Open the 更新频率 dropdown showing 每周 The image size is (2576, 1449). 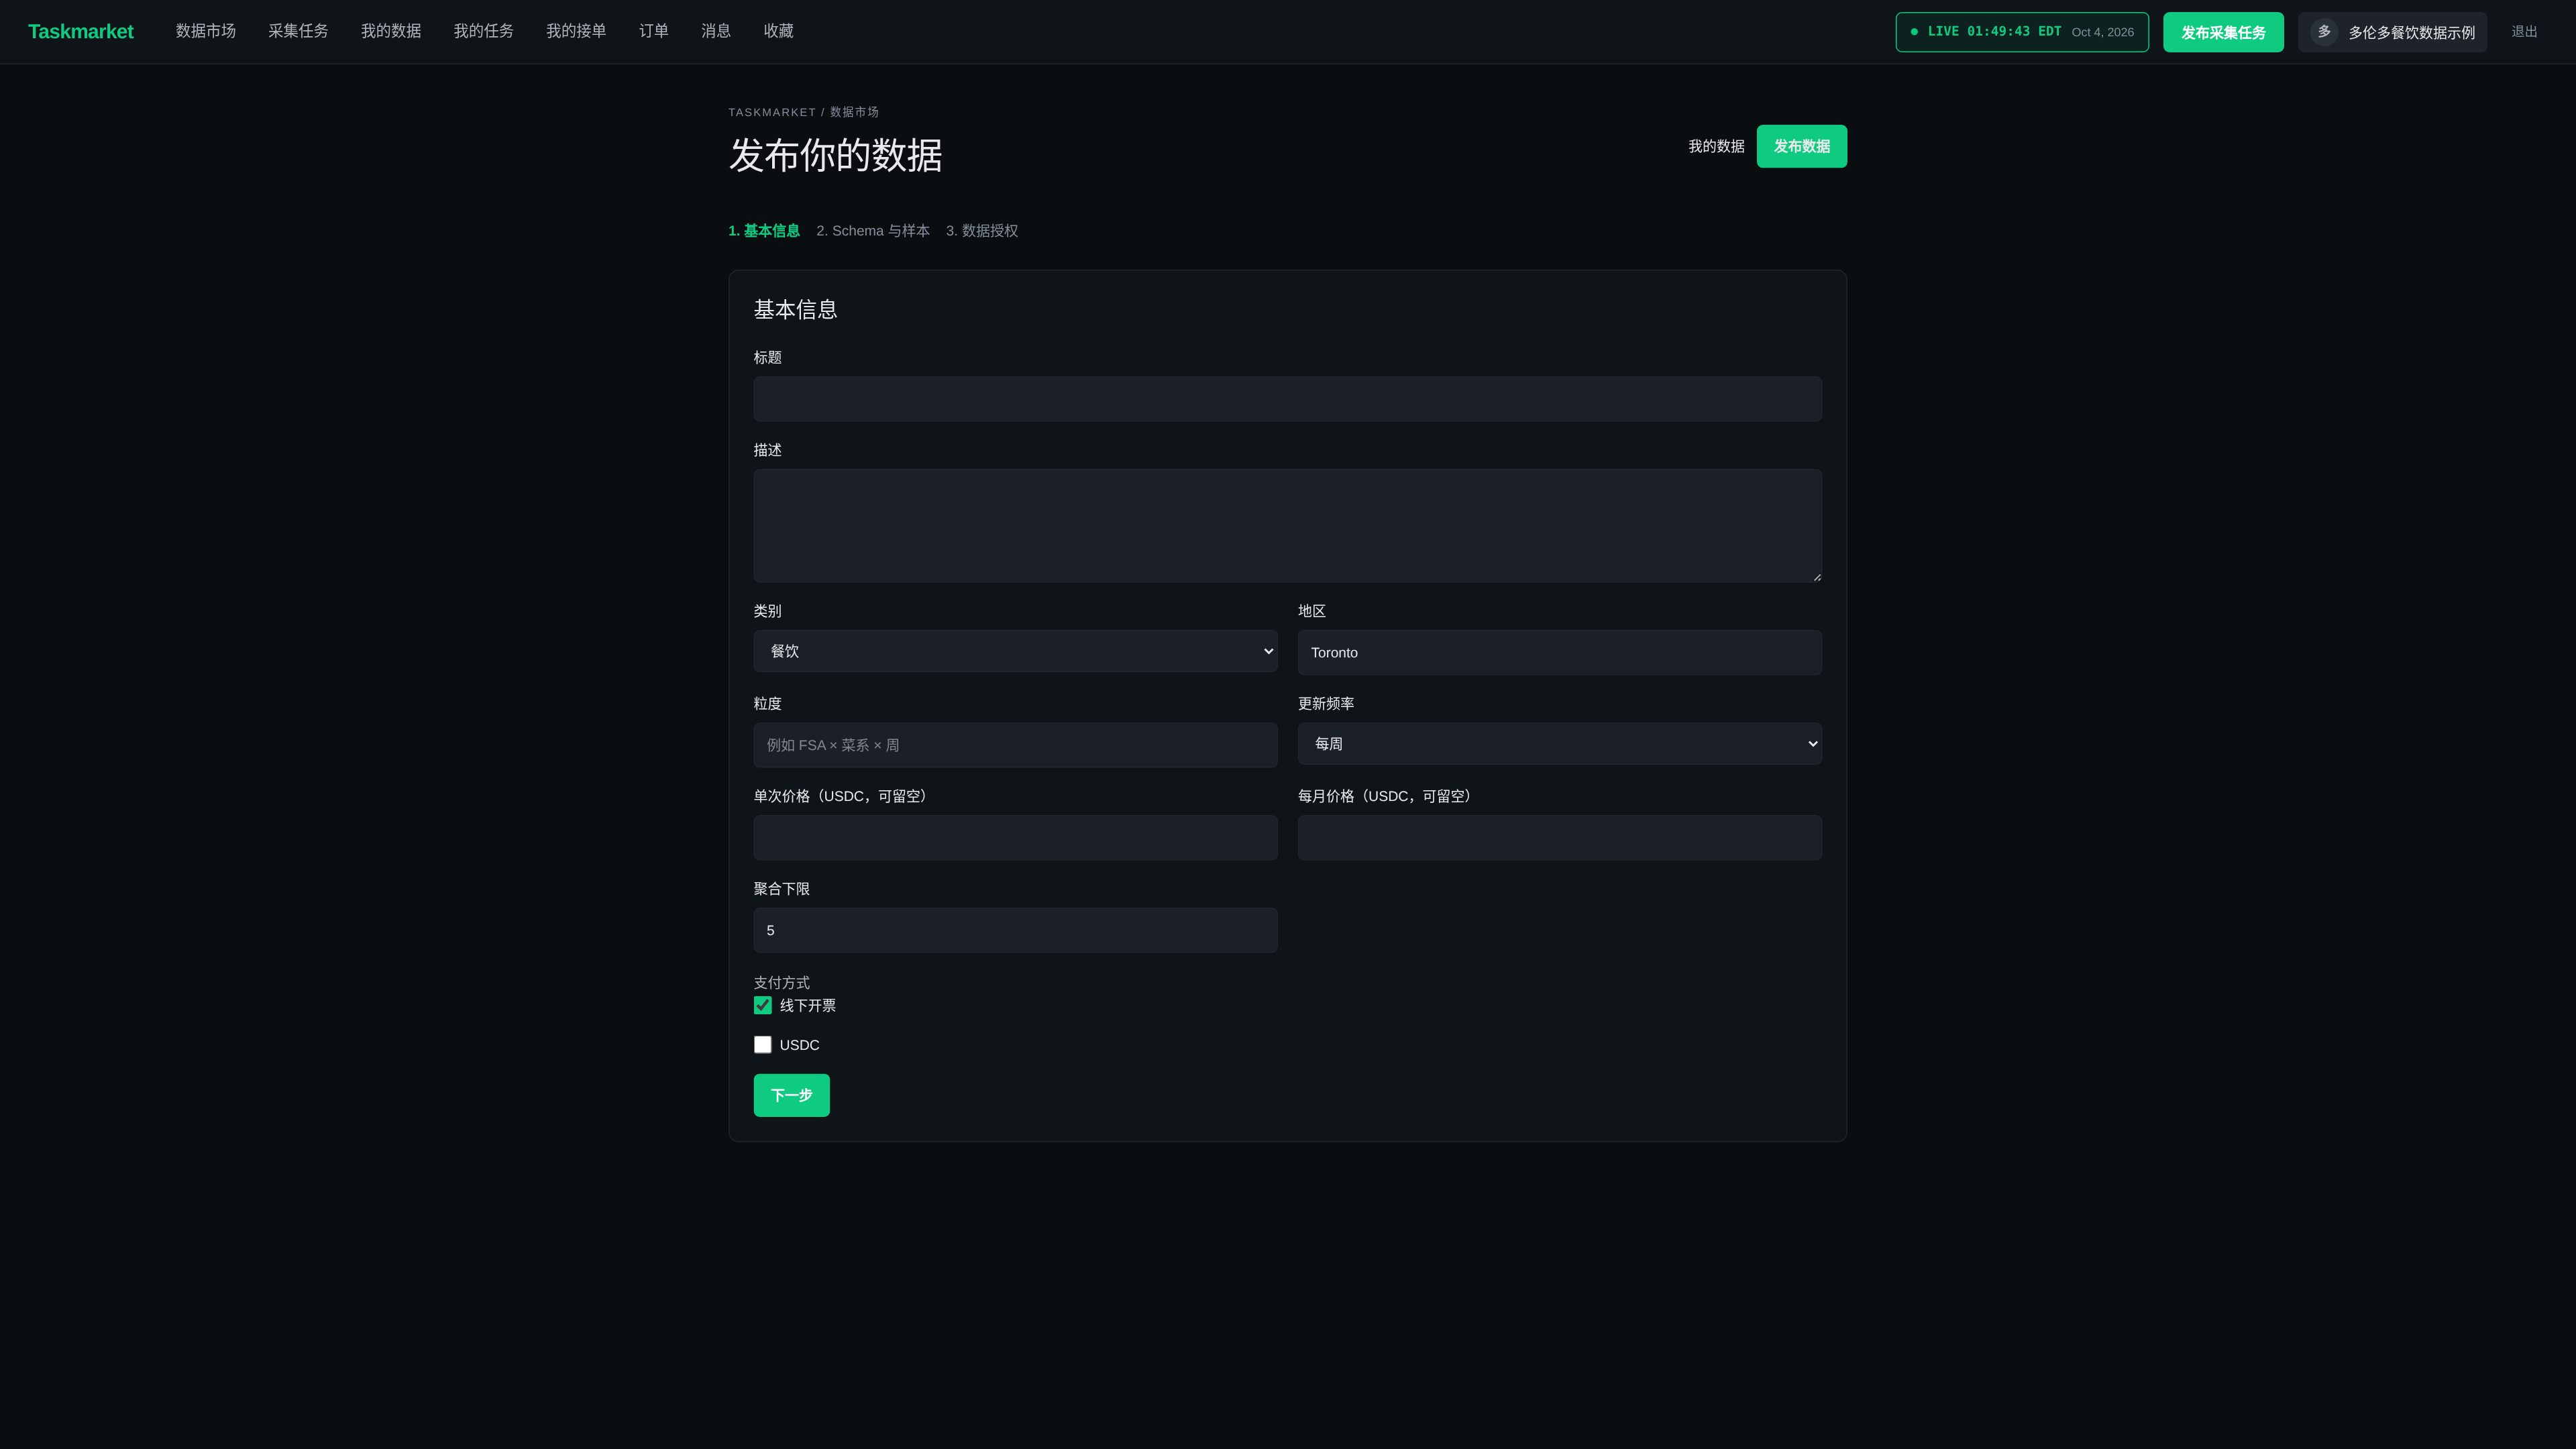coord(1559,744)
